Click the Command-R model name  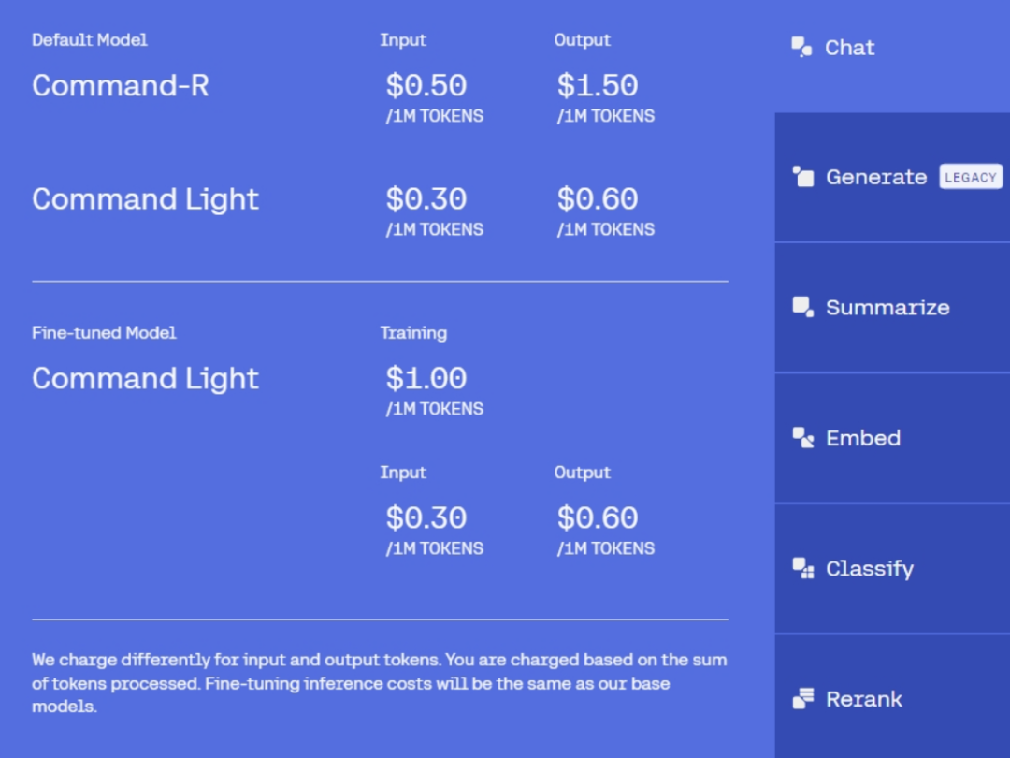tap(121, 85)
